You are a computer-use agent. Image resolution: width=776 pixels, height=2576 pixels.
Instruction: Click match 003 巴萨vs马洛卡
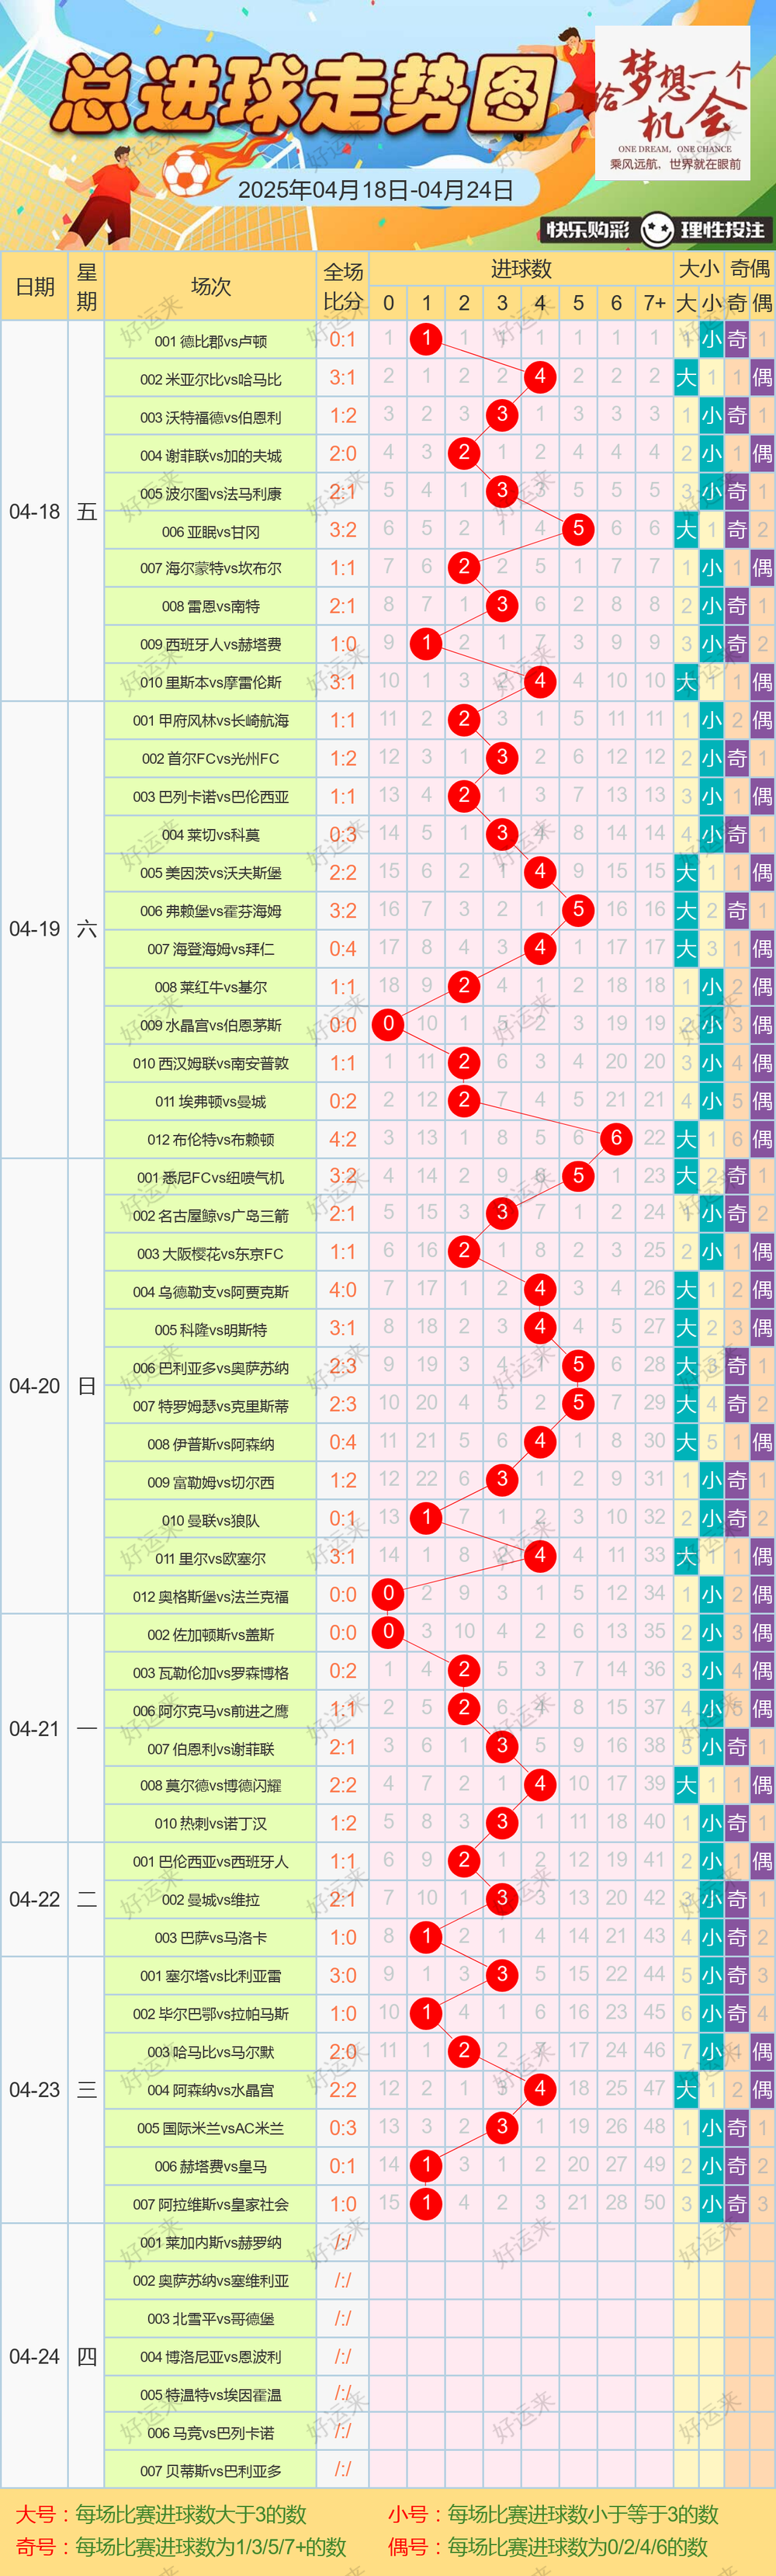tap(211, 1937)
